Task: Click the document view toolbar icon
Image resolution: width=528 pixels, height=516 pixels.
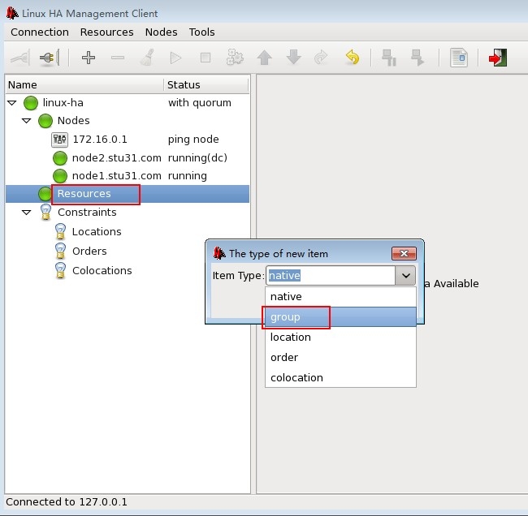Action: (459, 58)
